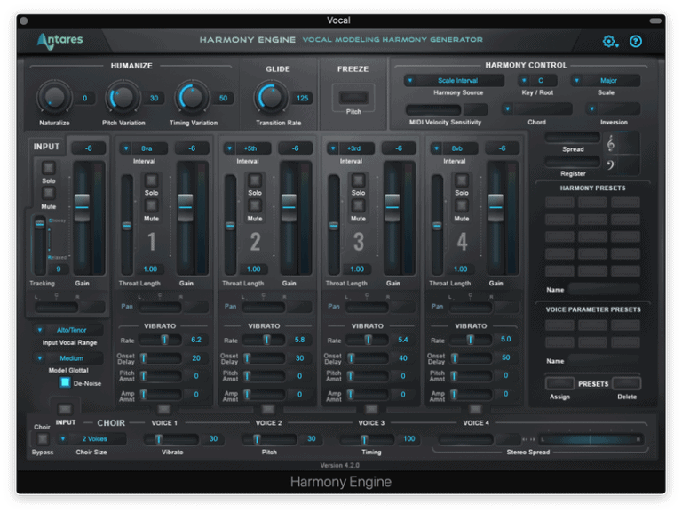Open voice 4 Interval 8vb dropdown
The image size is (682, 513).
(454, 148)
